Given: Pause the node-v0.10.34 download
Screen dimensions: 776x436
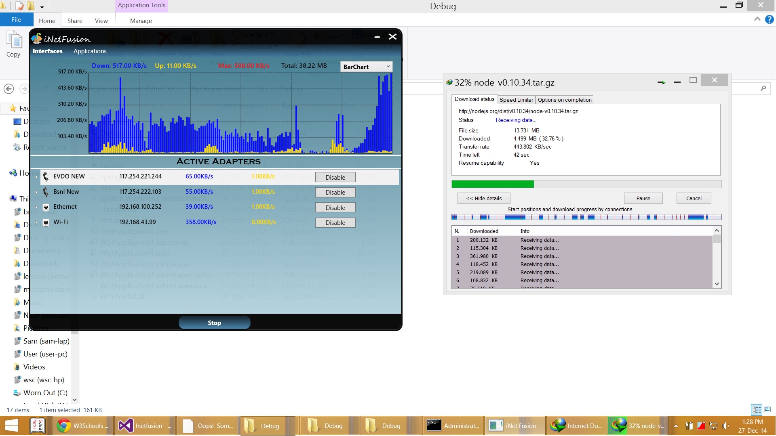Looking at the screenshot, I should click(x=643, y=198).
